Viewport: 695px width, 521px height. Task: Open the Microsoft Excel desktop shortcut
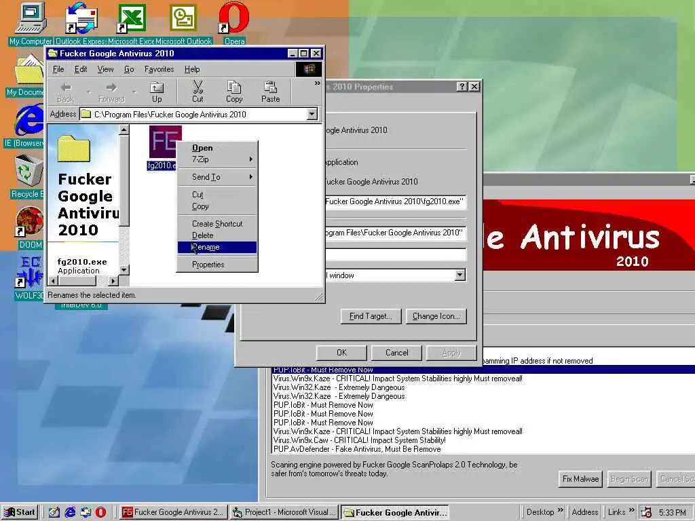pyautogui.click(x=131, y=23)
